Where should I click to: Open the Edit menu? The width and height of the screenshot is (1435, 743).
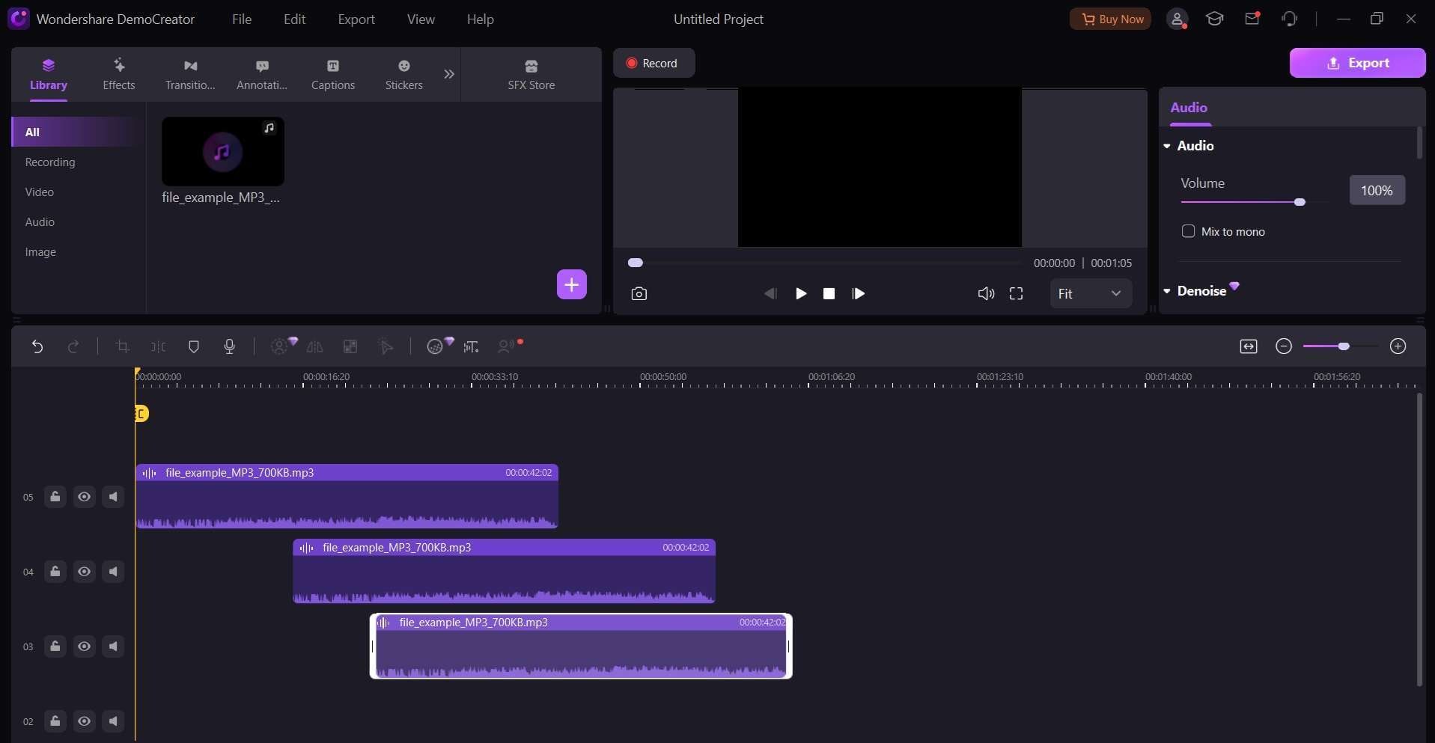click(294, 19)
